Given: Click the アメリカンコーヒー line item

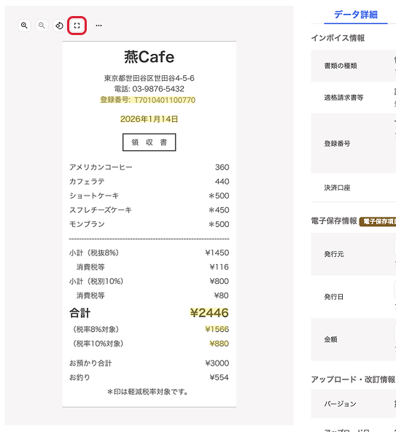Looking at the screenshot, I should [x=149, y=167].
